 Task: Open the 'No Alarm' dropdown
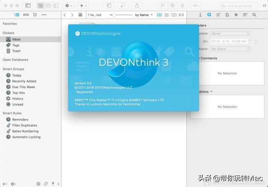click(x=230, y=49)
